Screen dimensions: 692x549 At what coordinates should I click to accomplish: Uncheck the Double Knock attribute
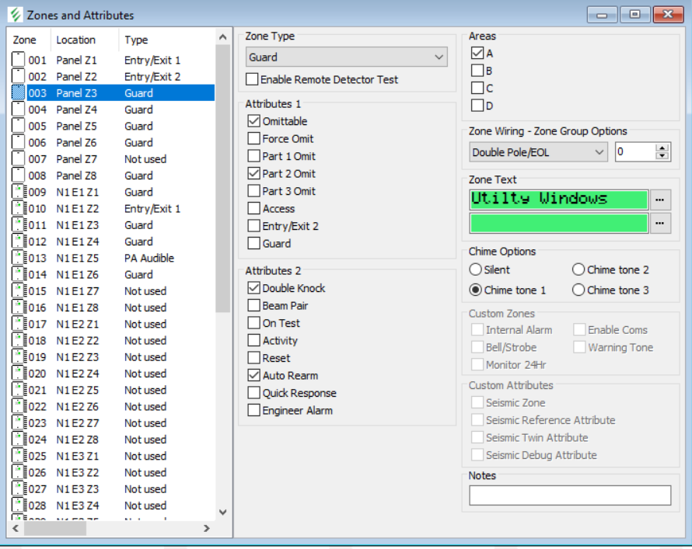click(x=254, y=288)
